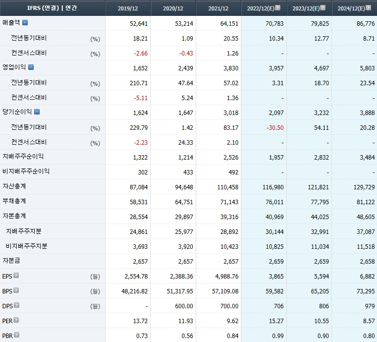The image size is (377, 342).
Task: Collapse the 영업이익 row group
Action: click(x=31, y=67)
